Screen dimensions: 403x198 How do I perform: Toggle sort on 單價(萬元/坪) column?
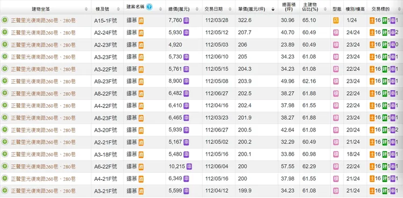[x=272, y=9]
